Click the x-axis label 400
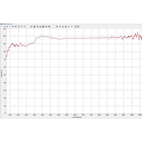Viewport: 142px width, 142px height. 34,115
